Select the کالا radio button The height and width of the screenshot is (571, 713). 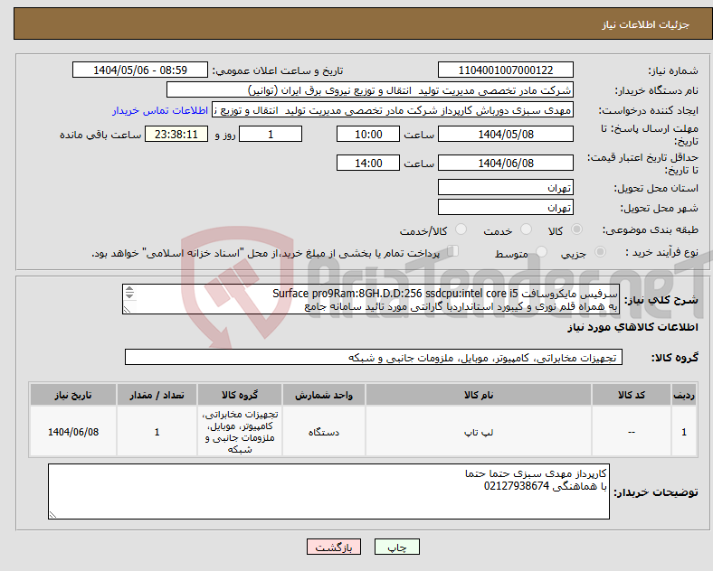(x=576, y=229)
